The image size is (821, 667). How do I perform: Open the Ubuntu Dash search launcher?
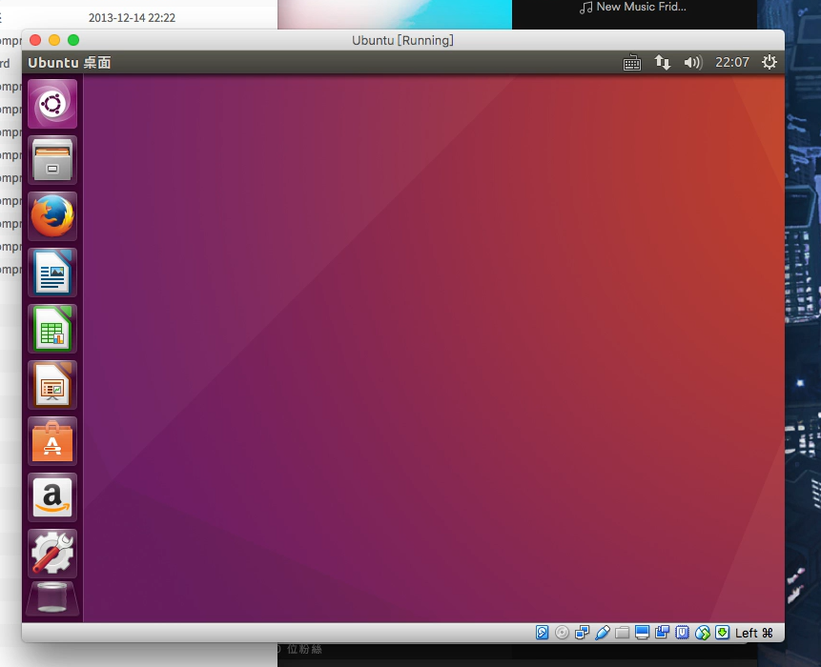click(x=52, y=104)
